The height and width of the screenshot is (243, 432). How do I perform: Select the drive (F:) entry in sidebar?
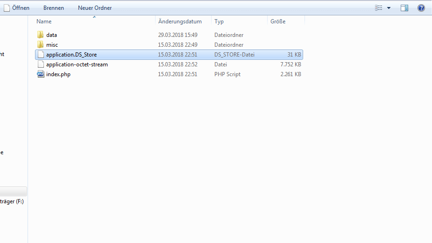tap(12, 201)
